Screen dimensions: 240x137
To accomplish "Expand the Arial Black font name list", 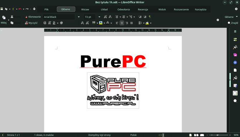I will (x=79, y=17).
